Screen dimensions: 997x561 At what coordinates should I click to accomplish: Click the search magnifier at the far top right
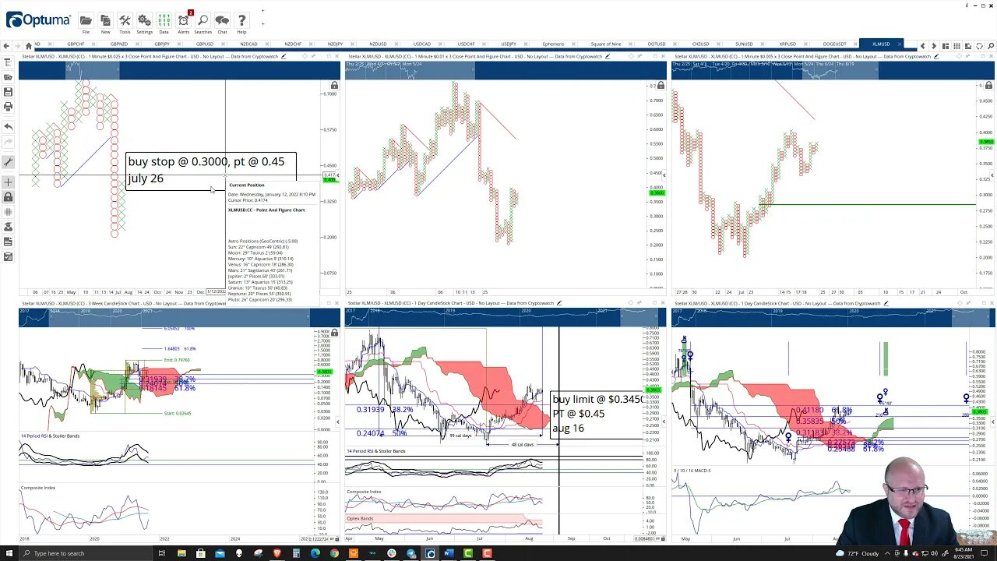tap(989, 46)
